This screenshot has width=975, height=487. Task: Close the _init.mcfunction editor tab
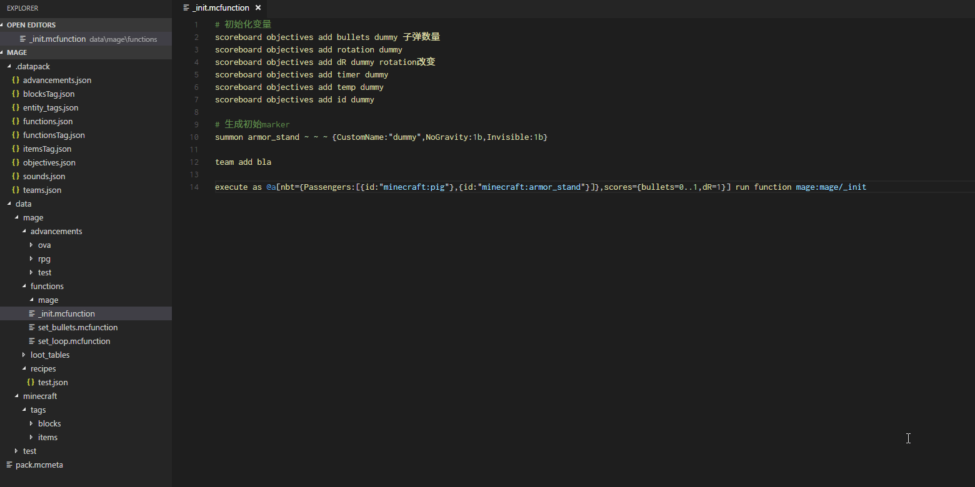pos(258,8)
